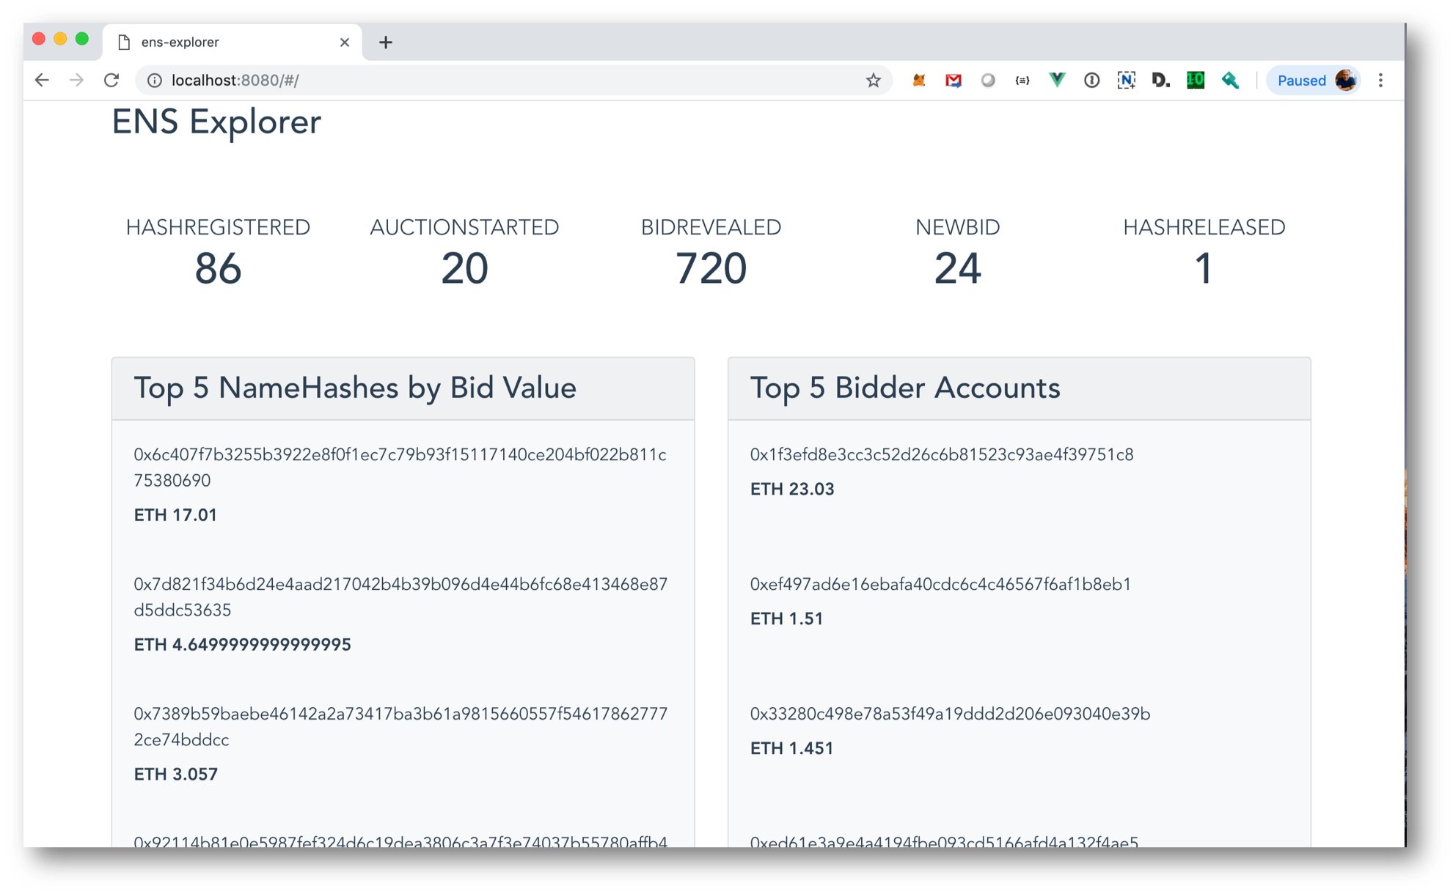Go back to the previous page
Viewport: 1453px width, 894px height.
pos(42,81)
